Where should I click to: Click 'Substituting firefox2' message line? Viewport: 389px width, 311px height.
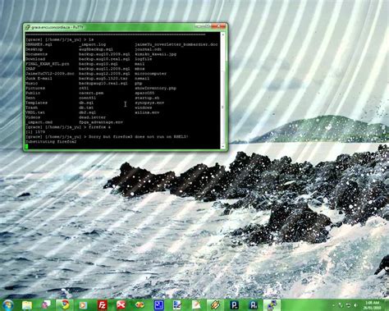[51, 142]
